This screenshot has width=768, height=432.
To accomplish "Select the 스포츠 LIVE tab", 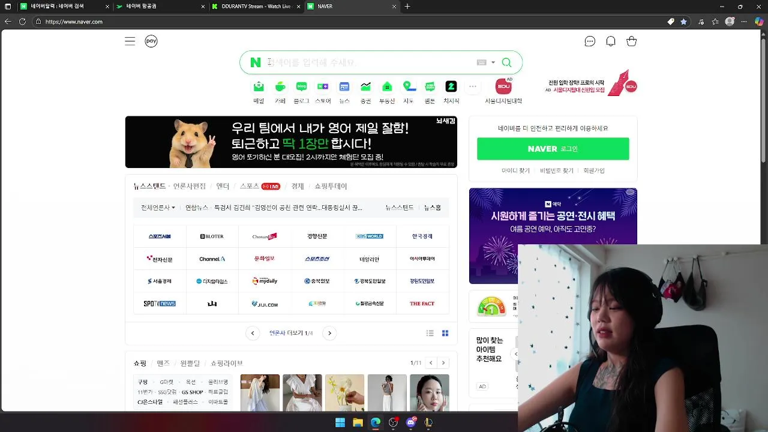I will pos(260,186).
